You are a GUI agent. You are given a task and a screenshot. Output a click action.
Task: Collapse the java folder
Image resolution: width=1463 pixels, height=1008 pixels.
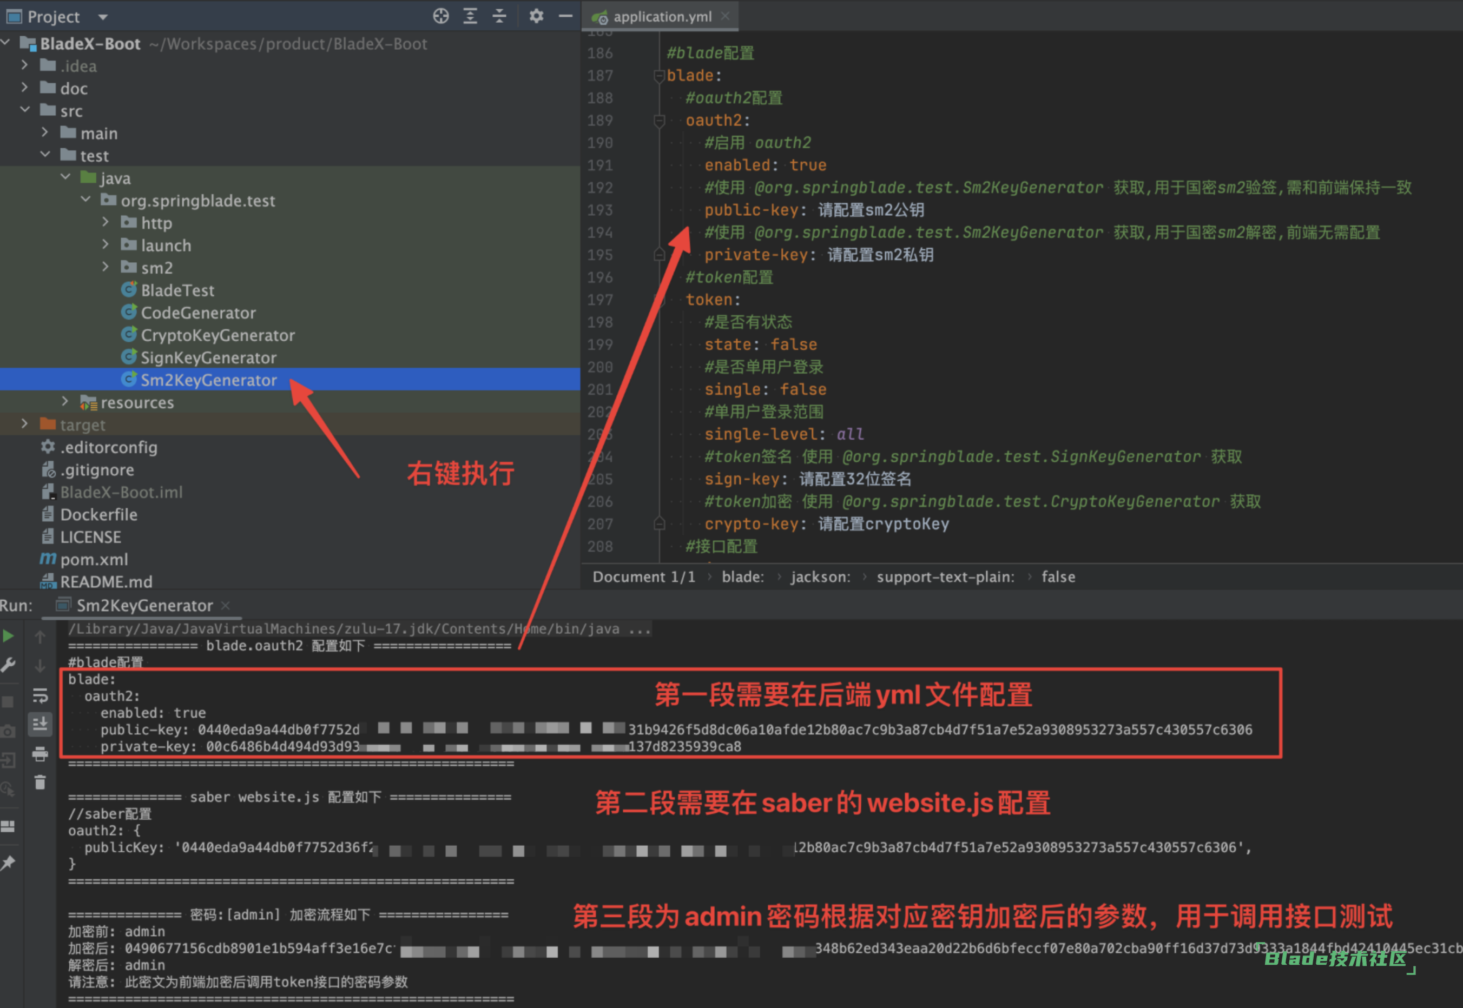(65, 177)
